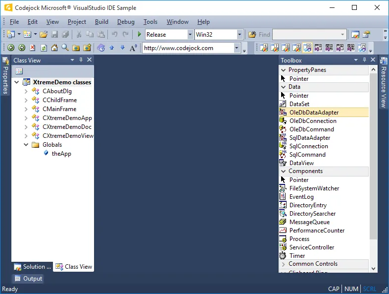Click the Redo arrow icon
Viewport: 389px width, 294px height.
[x=126, y=34]
